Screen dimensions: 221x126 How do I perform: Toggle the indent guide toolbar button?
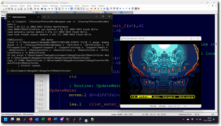(71, 9)
